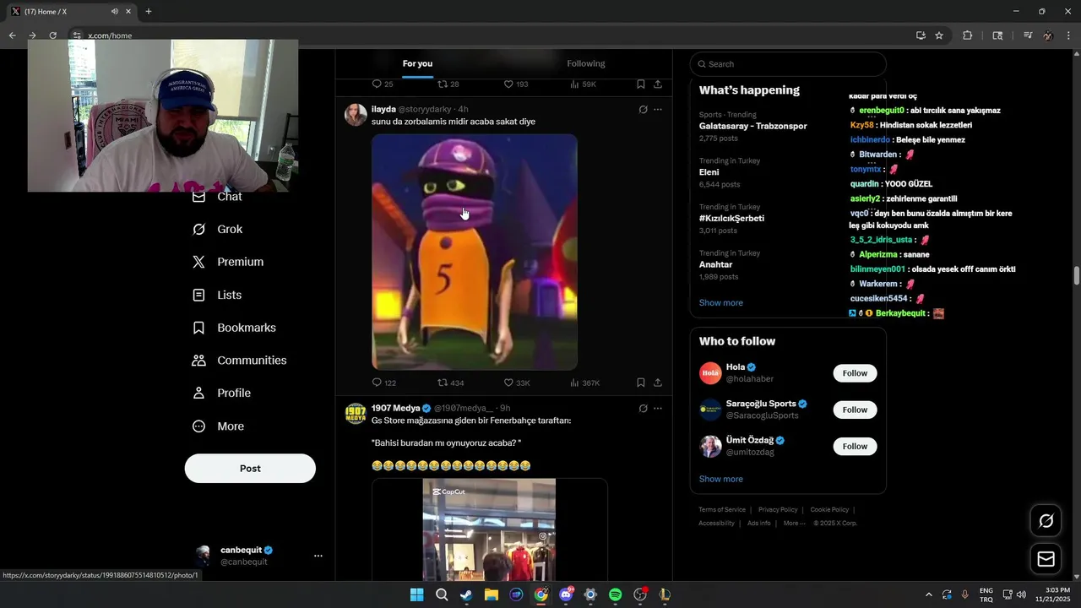Open Premium in the sidebar

[228, 262]
